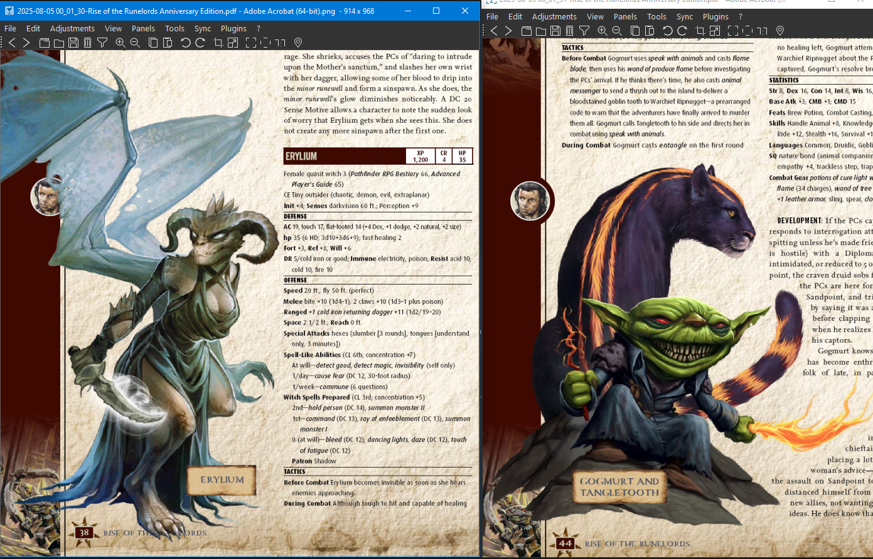Open Adjustments menu in Erylium window

(72, 28)
